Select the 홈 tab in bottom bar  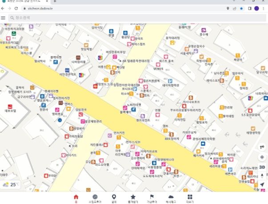(x=76, y=198)
